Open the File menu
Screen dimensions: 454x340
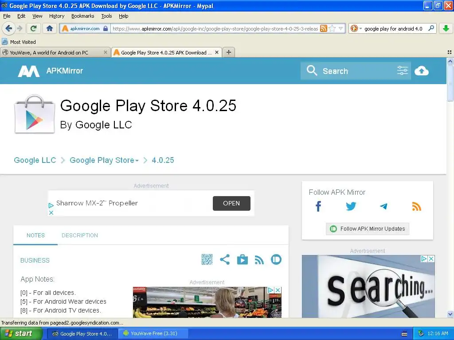(7, 16)
